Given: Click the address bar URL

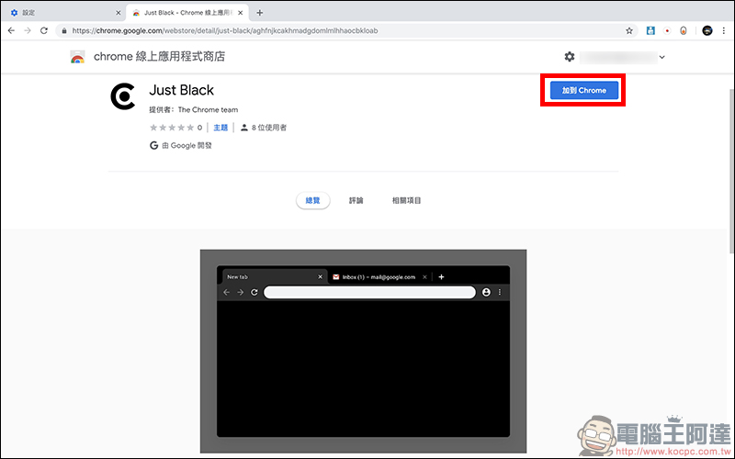Looking at the screenshot, I should point(225,31).
